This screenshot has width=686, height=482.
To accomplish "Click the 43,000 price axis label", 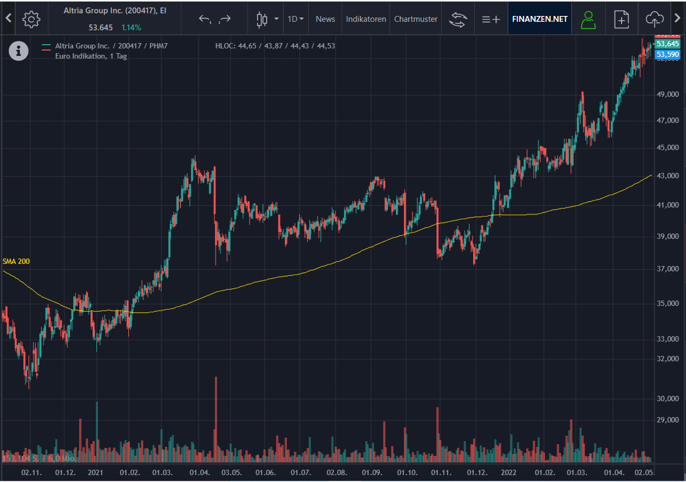I will [668, 176].
